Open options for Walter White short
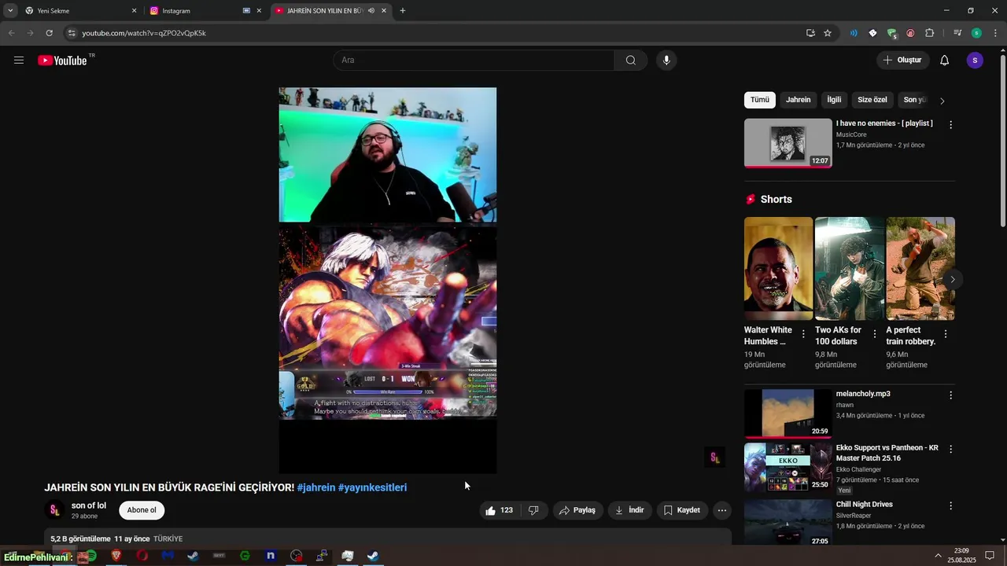Viewport: 1007px width, 566px height. pos(803,334)
